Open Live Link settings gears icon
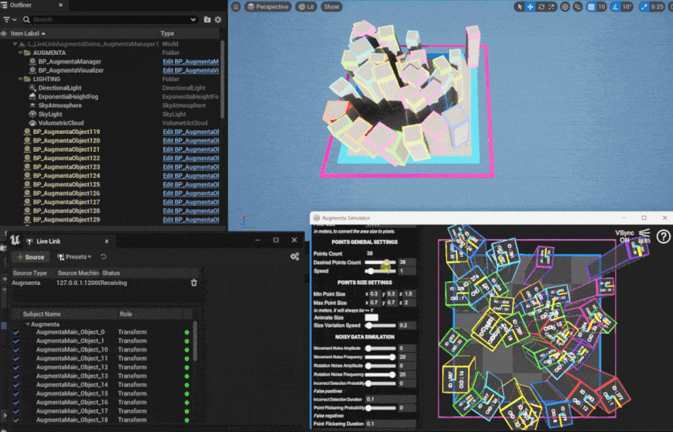 [x=295, y=256]
